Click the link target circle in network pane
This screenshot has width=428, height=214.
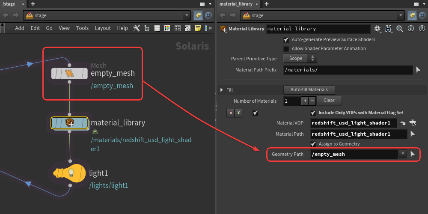pyautogui.click(x=208, y=15)
